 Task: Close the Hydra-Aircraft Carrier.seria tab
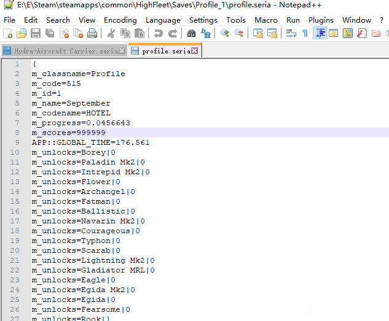(122, 51)
